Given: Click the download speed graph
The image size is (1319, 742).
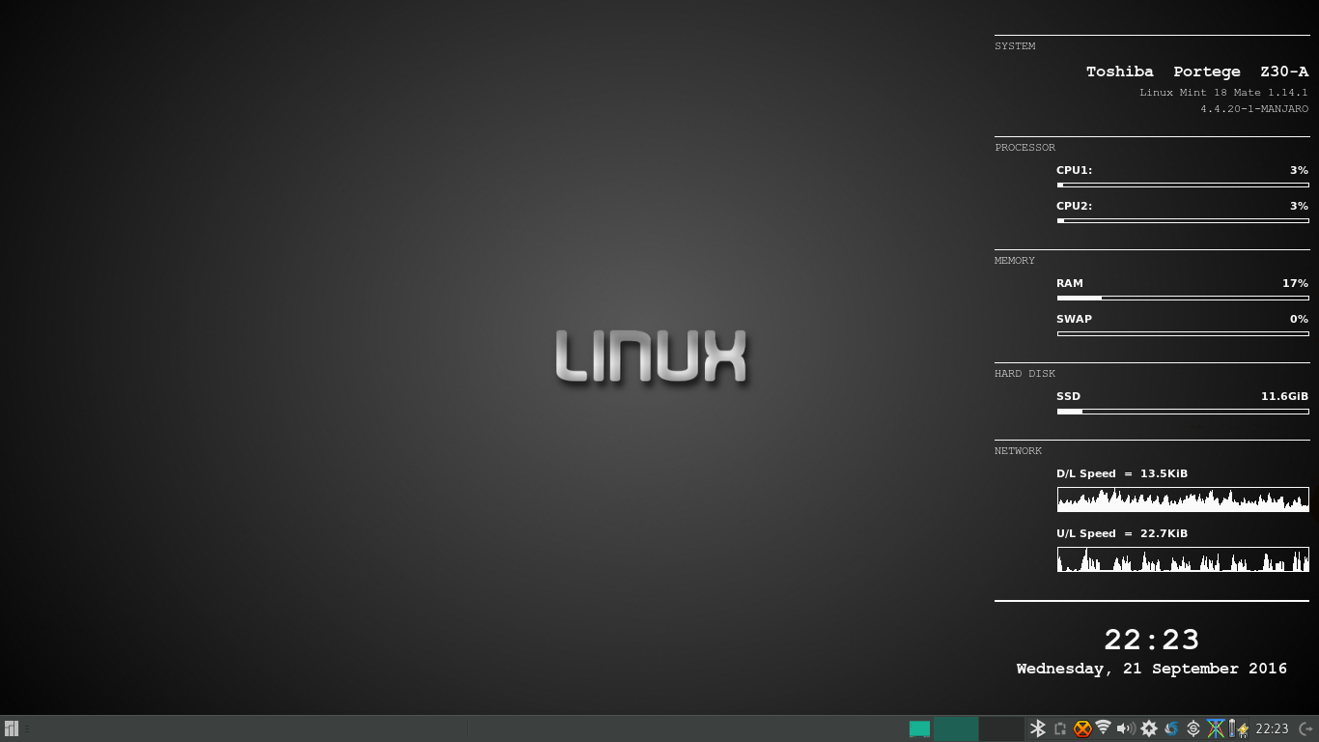Looking at the screenshot, I should click(1183, 499).
